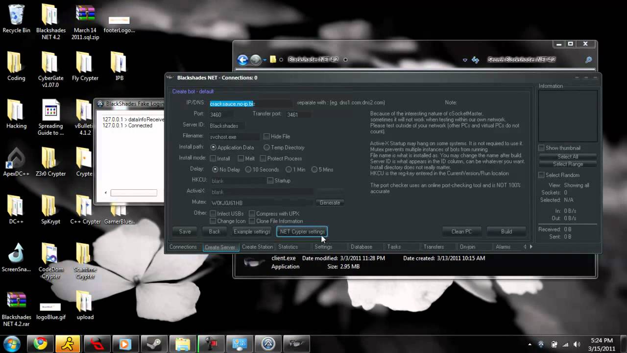Select the 10 Seconds delay option
This screenshot has height=353, width=627.
[248, 170]
